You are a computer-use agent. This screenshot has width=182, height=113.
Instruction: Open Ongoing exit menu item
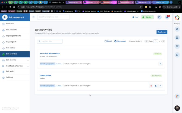click(11, 42)
